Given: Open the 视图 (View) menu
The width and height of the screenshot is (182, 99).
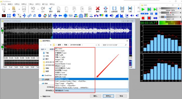Looking at the screenshot, I should (24, 4).
